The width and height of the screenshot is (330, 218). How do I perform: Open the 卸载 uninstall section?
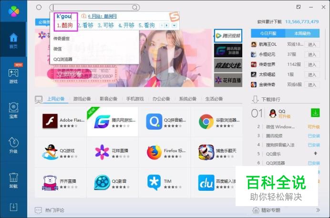tap(13, 180)
